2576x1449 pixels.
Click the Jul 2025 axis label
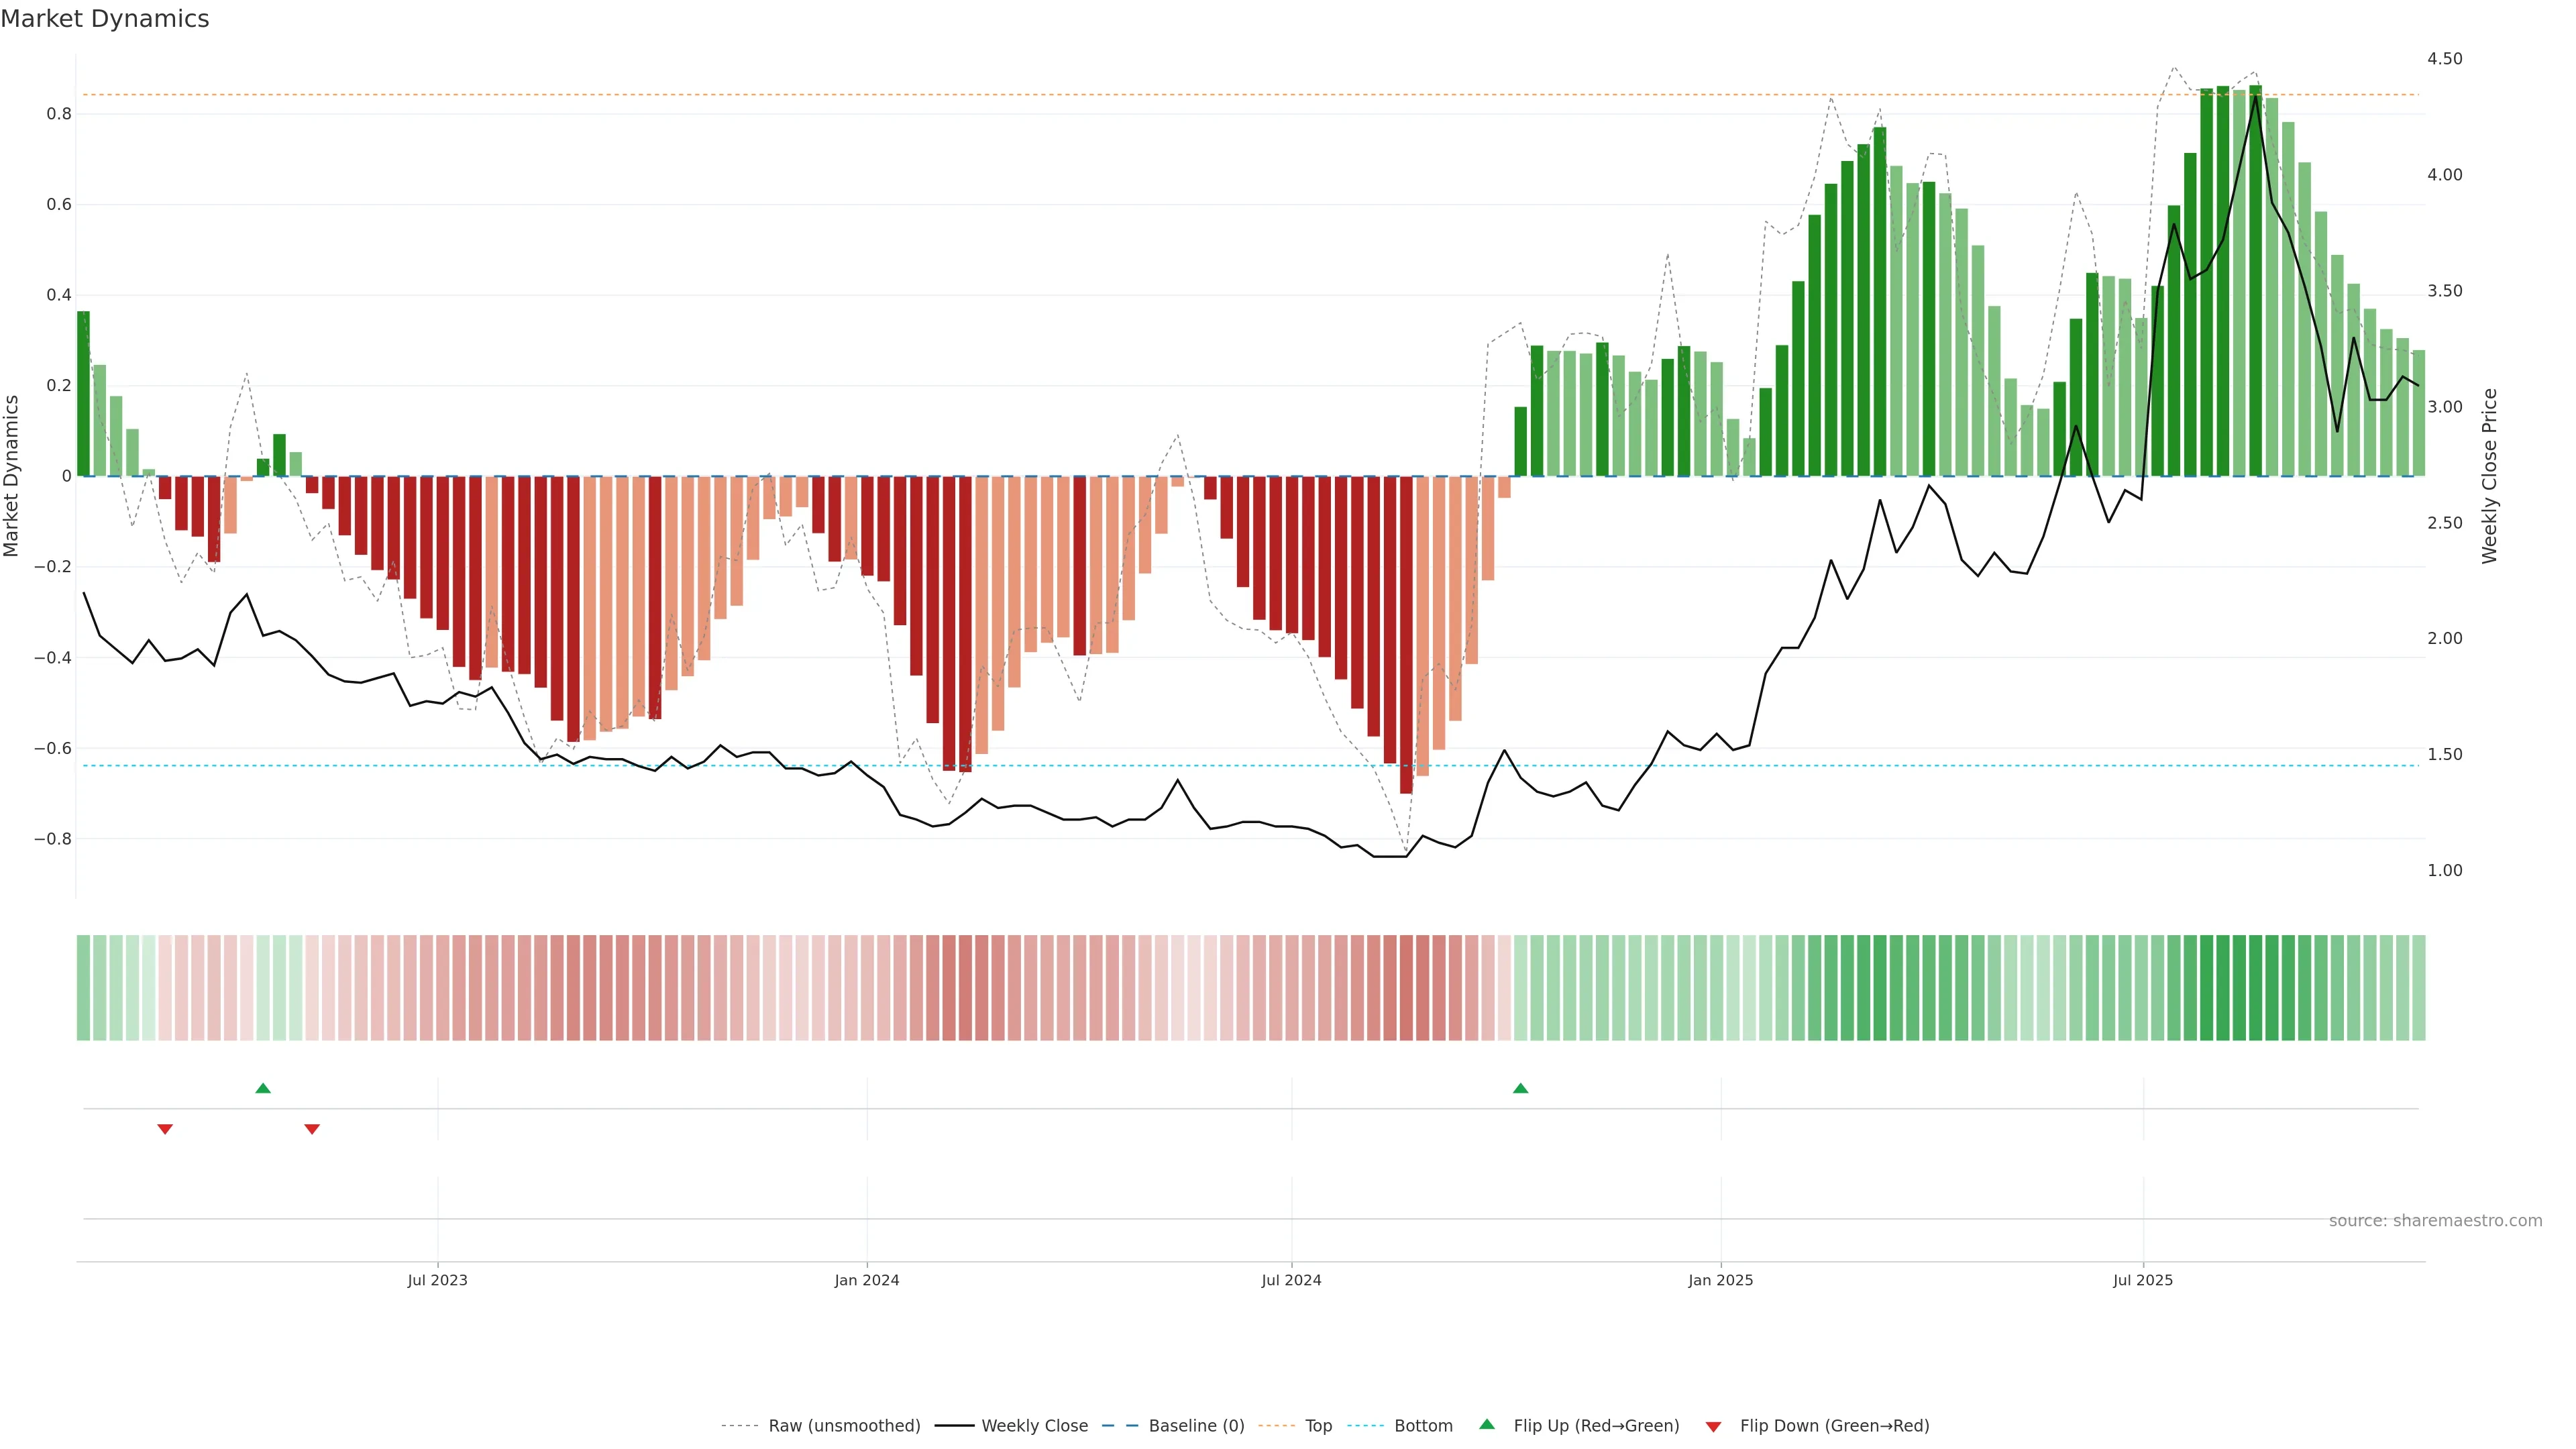2142,1280
